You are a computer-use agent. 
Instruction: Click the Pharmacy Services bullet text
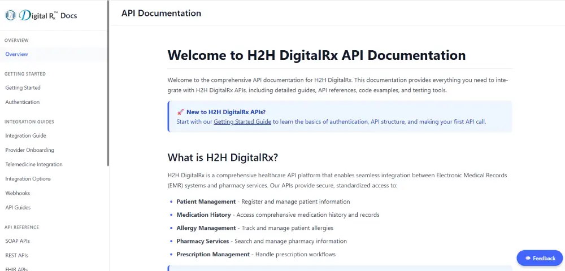pyautogui.click(x=203, y=241)
